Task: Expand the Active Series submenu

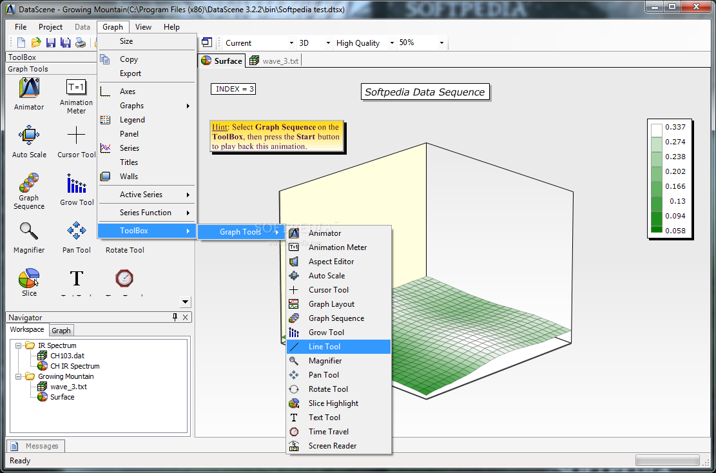Action: click(147, 195)
